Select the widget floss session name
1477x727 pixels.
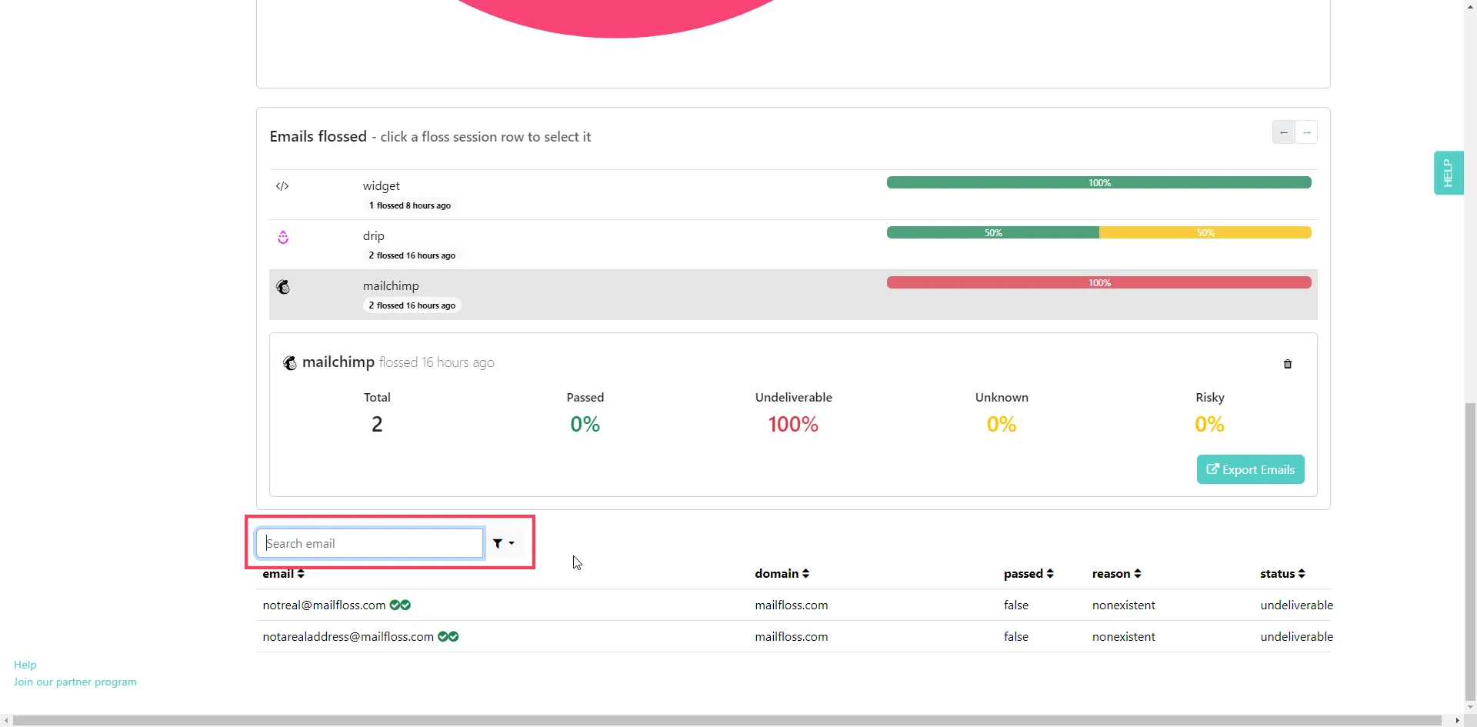point(382,186)
